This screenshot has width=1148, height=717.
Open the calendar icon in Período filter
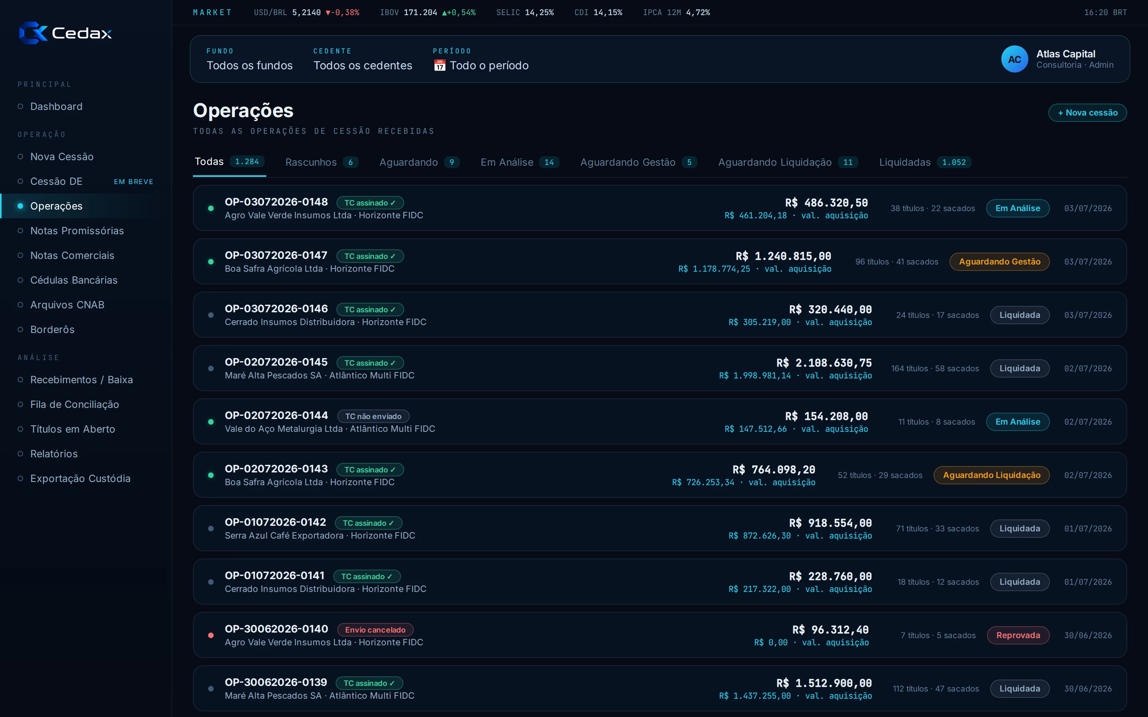[440, 65]
